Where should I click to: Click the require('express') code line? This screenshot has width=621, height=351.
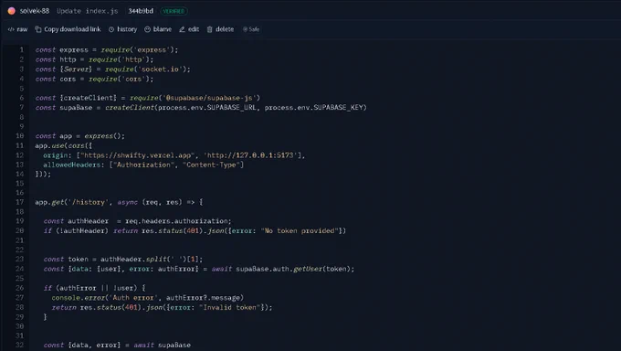click(107, 50)
